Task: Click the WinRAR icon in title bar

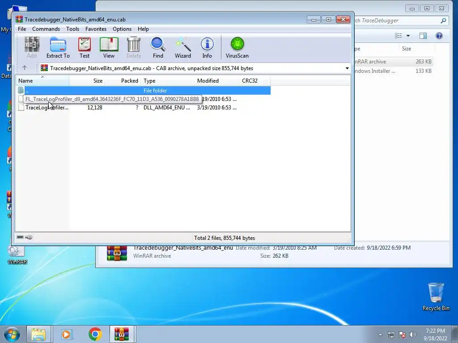Action: (x=19, y=19)
